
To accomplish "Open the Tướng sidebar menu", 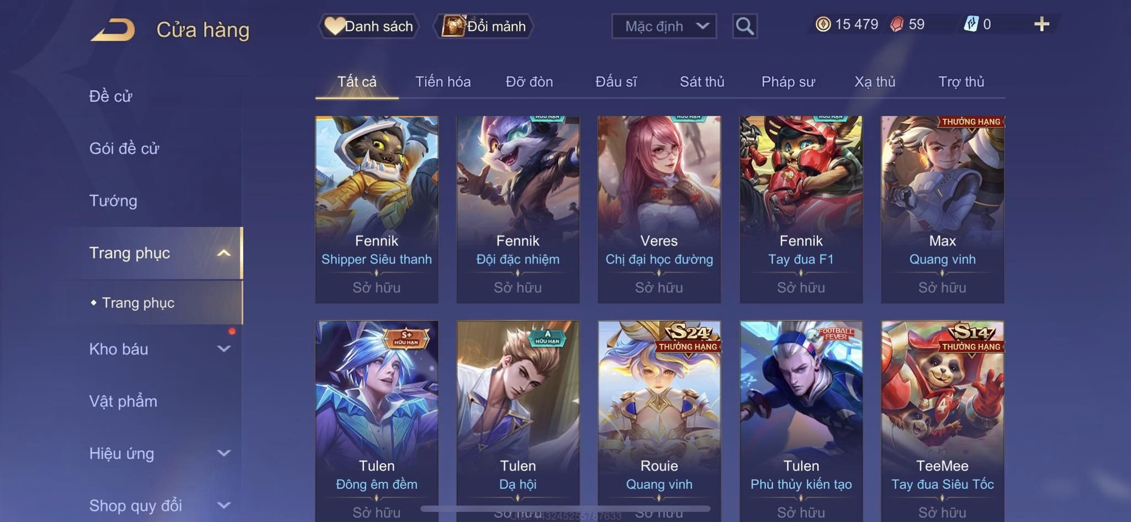I will tap(113, 200).
